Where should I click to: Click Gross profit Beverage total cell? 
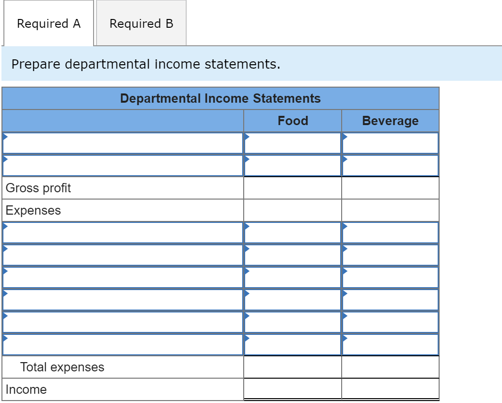390,188
